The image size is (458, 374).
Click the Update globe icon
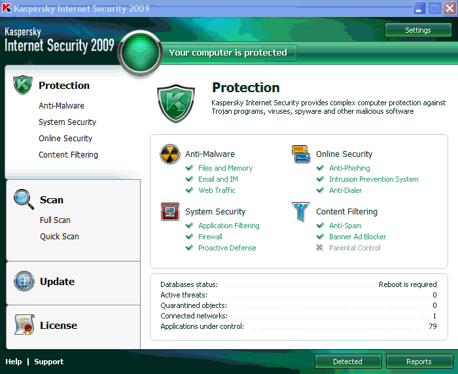24,281
